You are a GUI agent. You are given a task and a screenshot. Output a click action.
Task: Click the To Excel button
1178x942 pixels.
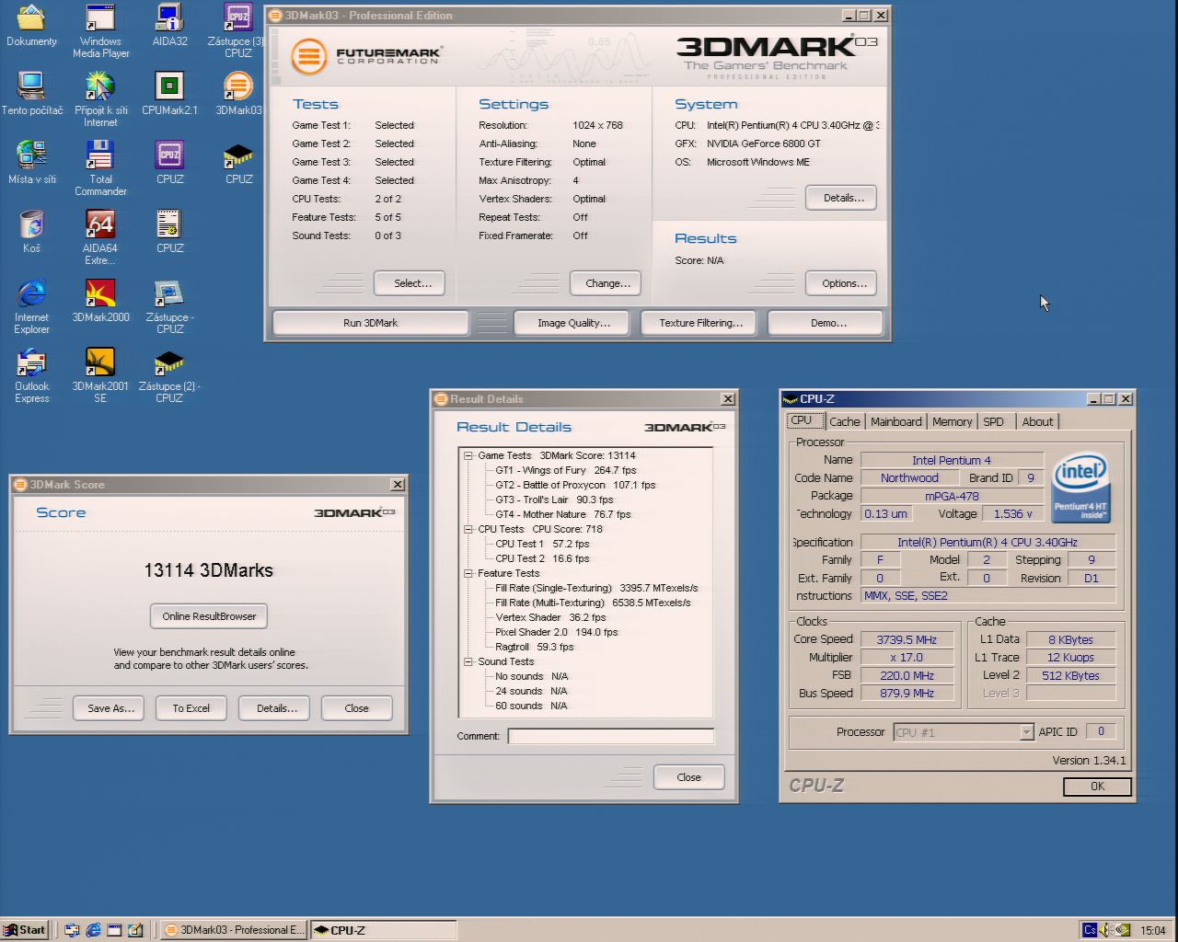pyautogui.click(x=191, y=708)
